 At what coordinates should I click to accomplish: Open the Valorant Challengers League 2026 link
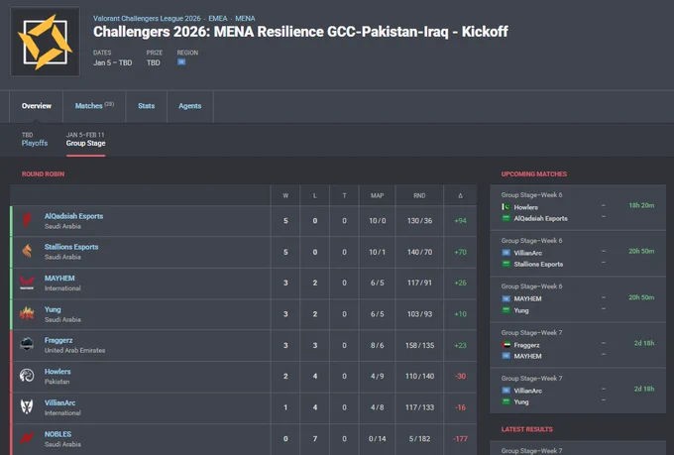[x=147, y=19]
